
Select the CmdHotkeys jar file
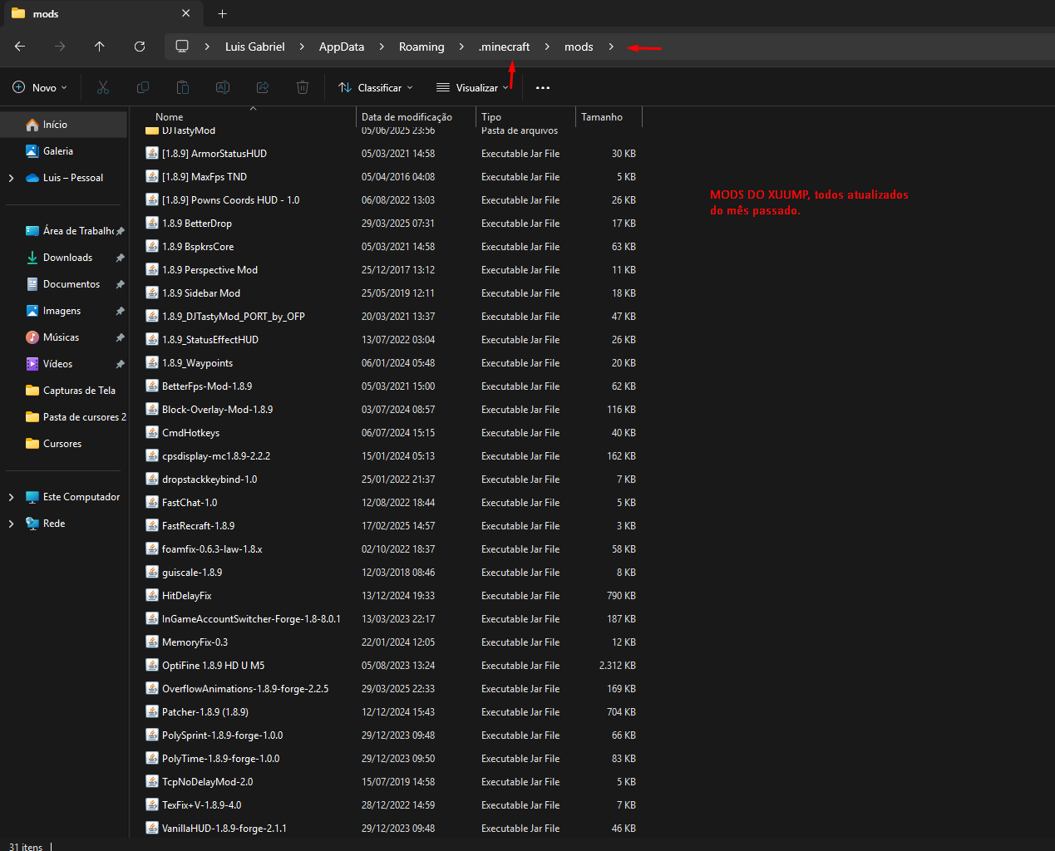(x=391, y=433)
